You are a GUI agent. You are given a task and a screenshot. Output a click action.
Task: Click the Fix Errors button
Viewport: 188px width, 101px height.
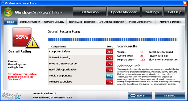(x=170, y=96)
